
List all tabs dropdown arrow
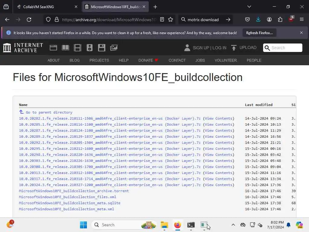249,7
